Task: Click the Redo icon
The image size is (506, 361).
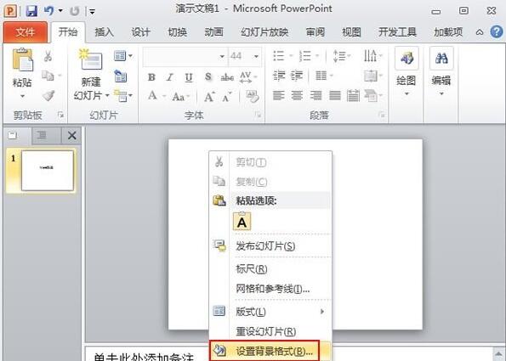Action: point(75,11)
